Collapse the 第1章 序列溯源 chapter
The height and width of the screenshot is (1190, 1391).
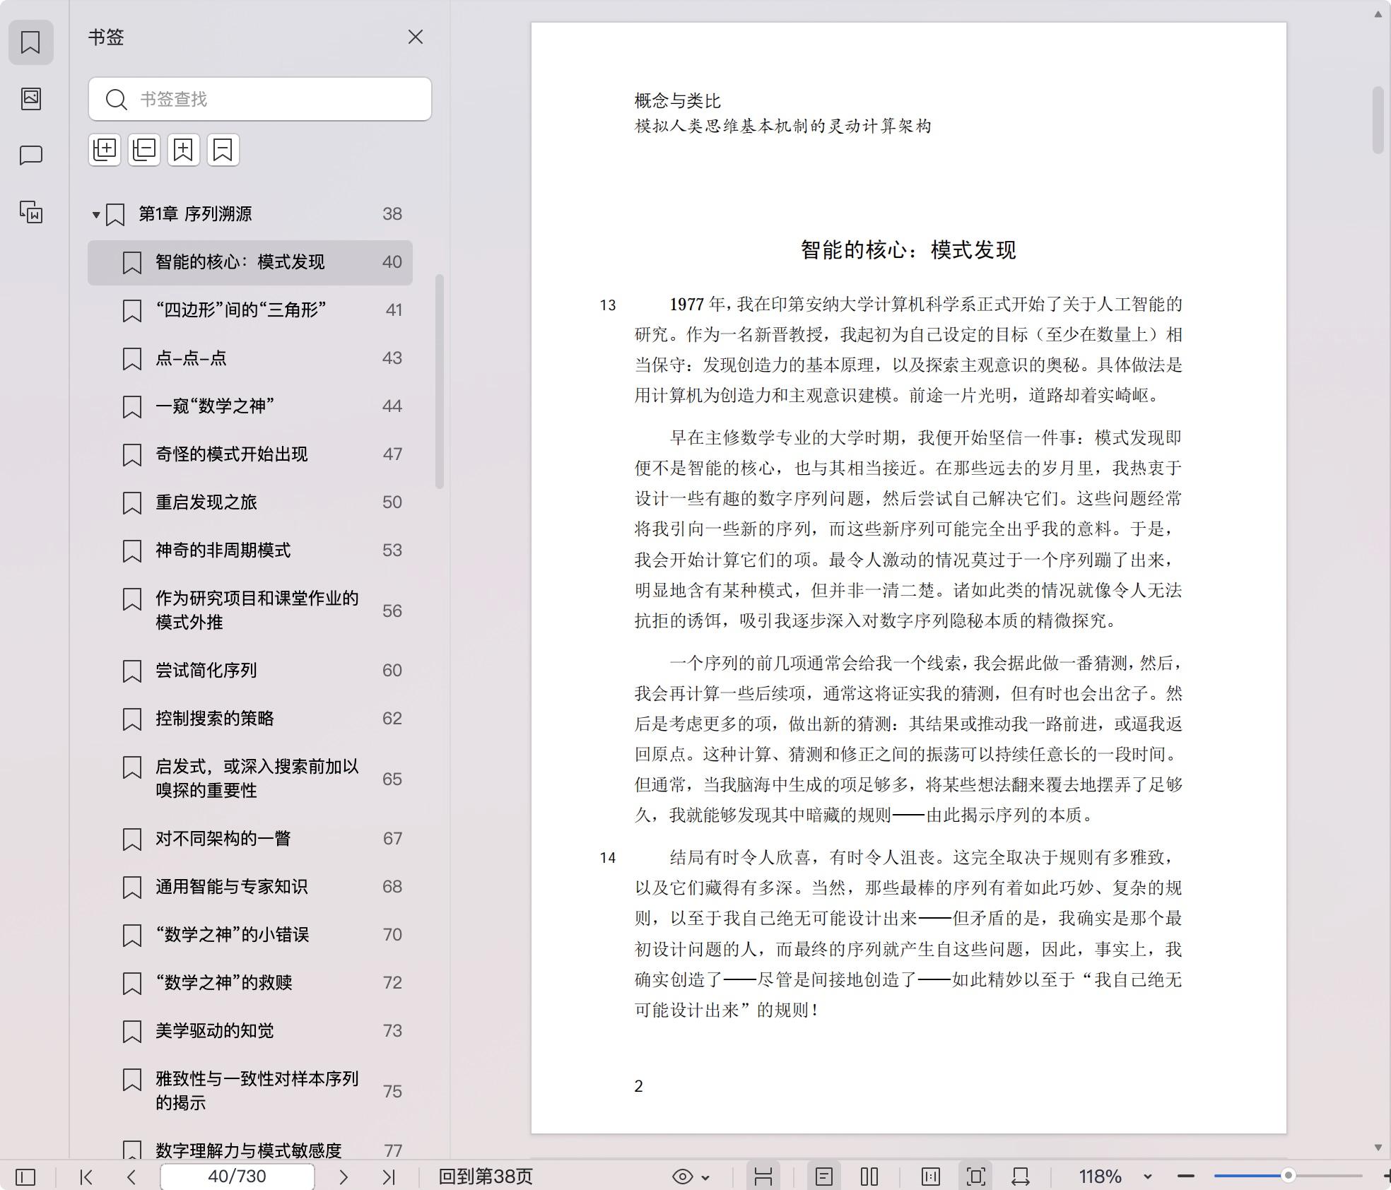96,214
